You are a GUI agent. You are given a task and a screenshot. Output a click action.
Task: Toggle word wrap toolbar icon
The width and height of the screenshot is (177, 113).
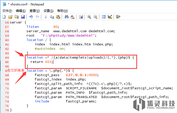(x=81, y=17)
